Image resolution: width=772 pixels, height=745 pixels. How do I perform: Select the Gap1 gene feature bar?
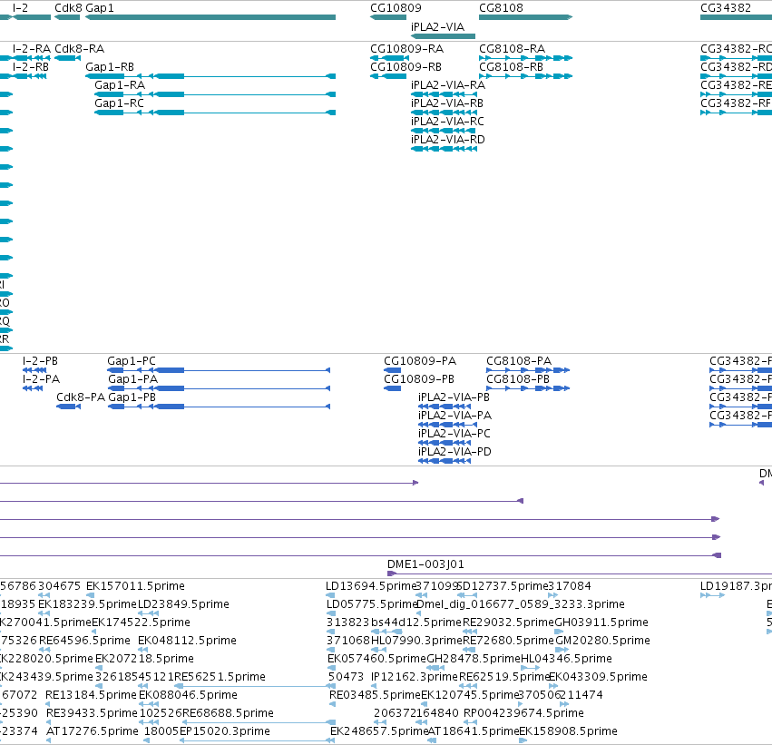[x=210, y=17]
